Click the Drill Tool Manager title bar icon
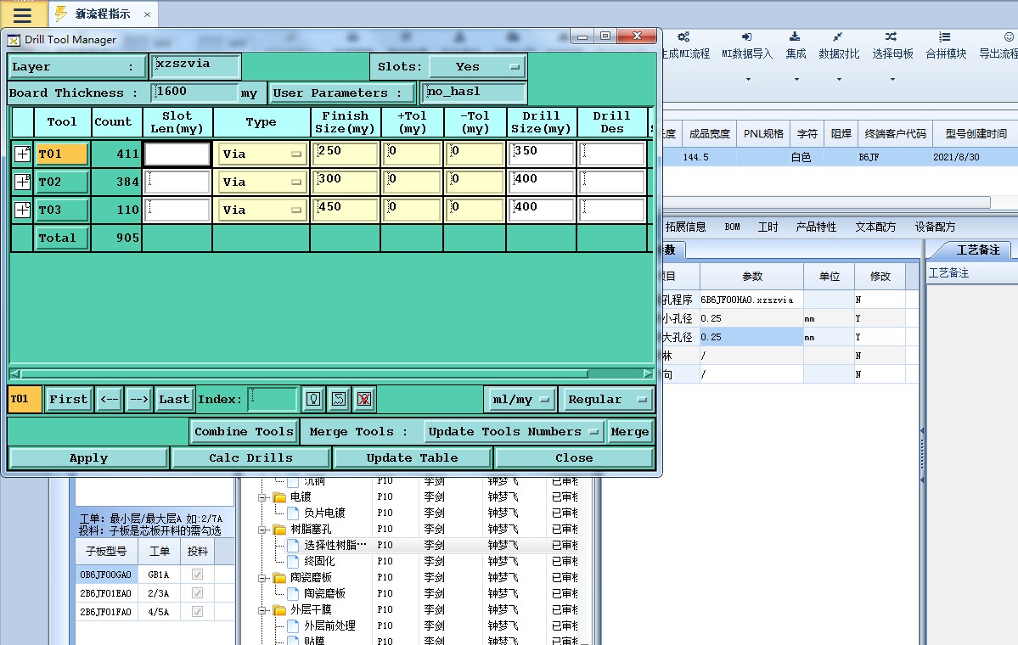The height and width of the screenshot is (645, 1018). tap(14, 40)
